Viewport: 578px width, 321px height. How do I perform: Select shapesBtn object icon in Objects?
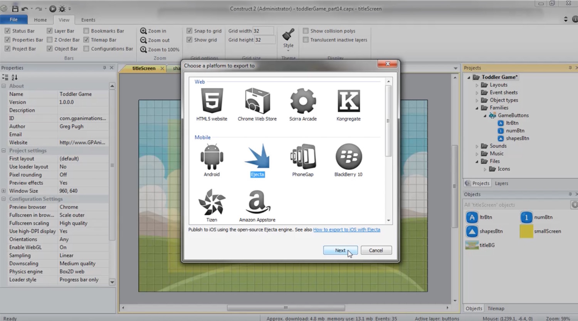(x=472, y=231)
